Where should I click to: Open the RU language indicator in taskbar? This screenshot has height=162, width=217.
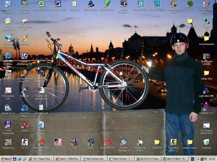(192, 159)
